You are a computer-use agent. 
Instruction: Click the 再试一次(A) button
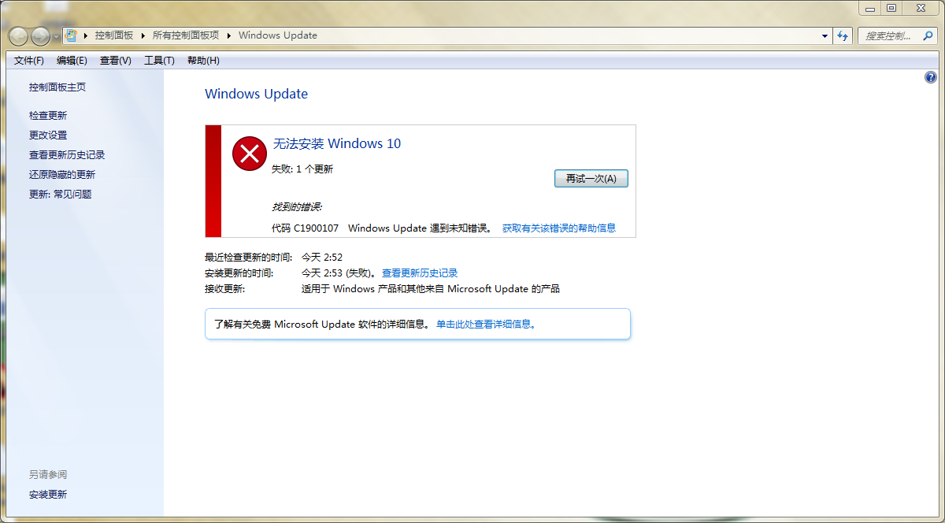pos(591,179)
